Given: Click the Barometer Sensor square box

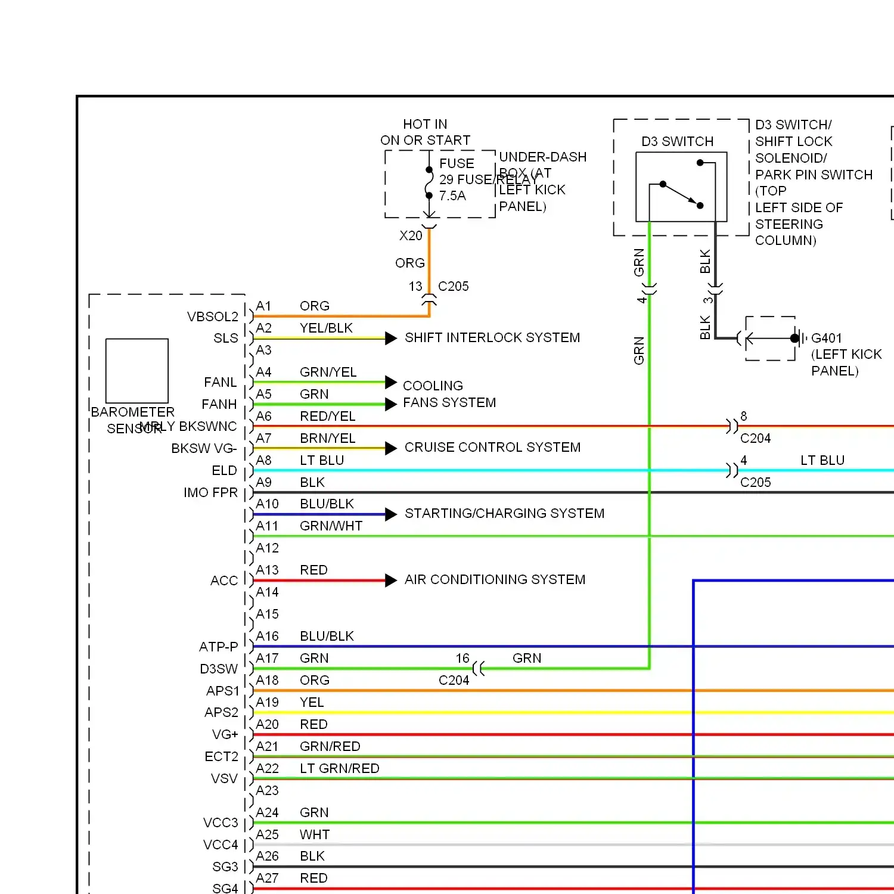Looking at the screenshot, I should [137, 371].
